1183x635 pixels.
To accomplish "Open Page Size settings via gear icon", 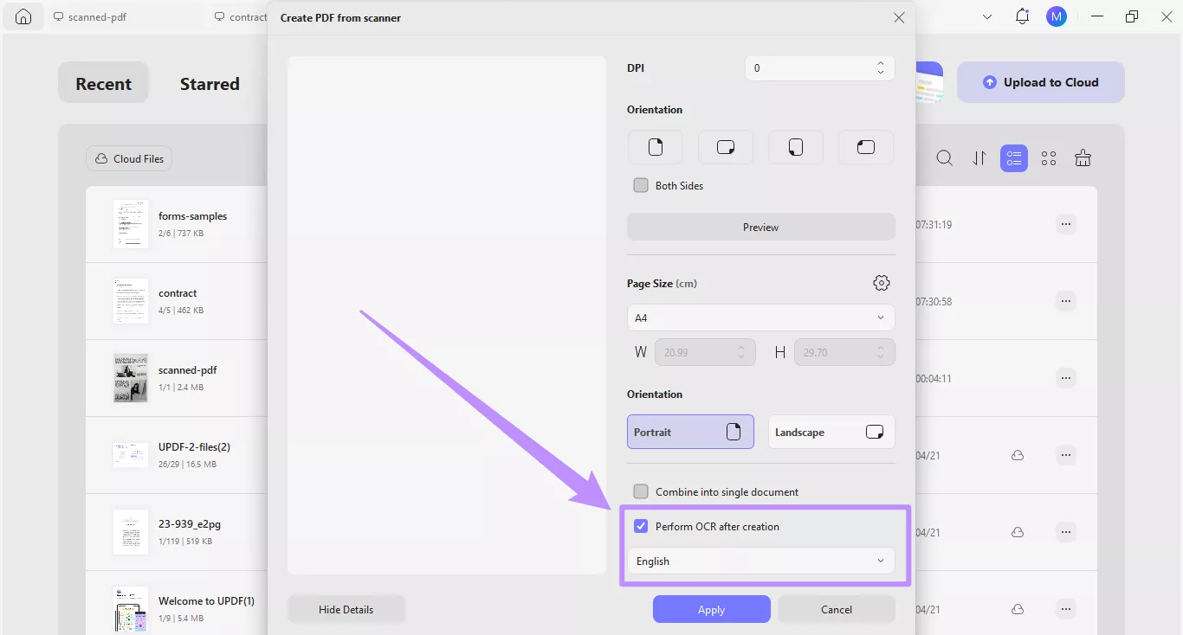I will pyautogui.click(x=881, y=282).
